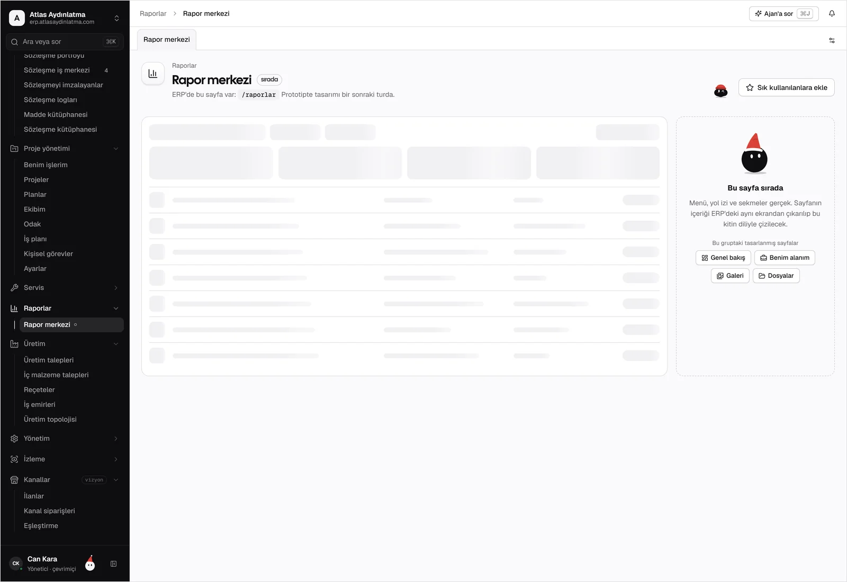The image size is (847, 582).
Task: Open Rapor merkezi in sidebar
Action: (x=71, y=325)
